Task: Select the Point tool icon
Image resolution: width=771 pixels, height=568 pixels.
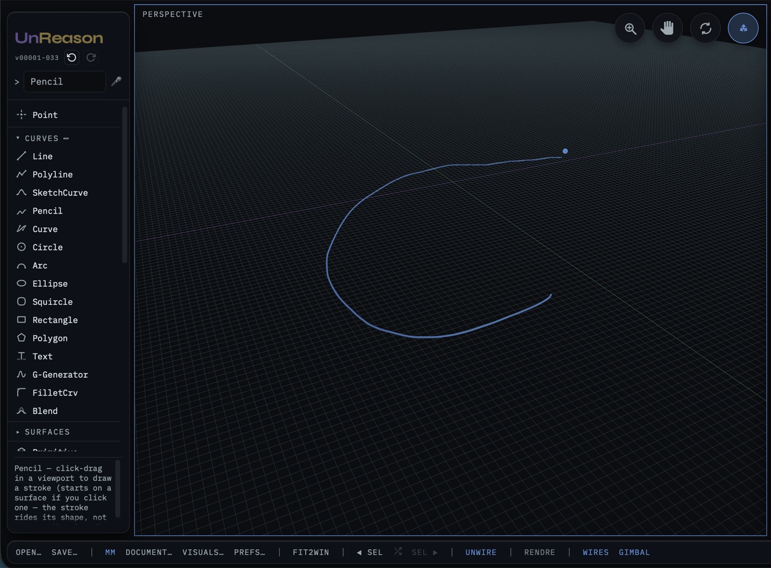Action: coord(21,114)
